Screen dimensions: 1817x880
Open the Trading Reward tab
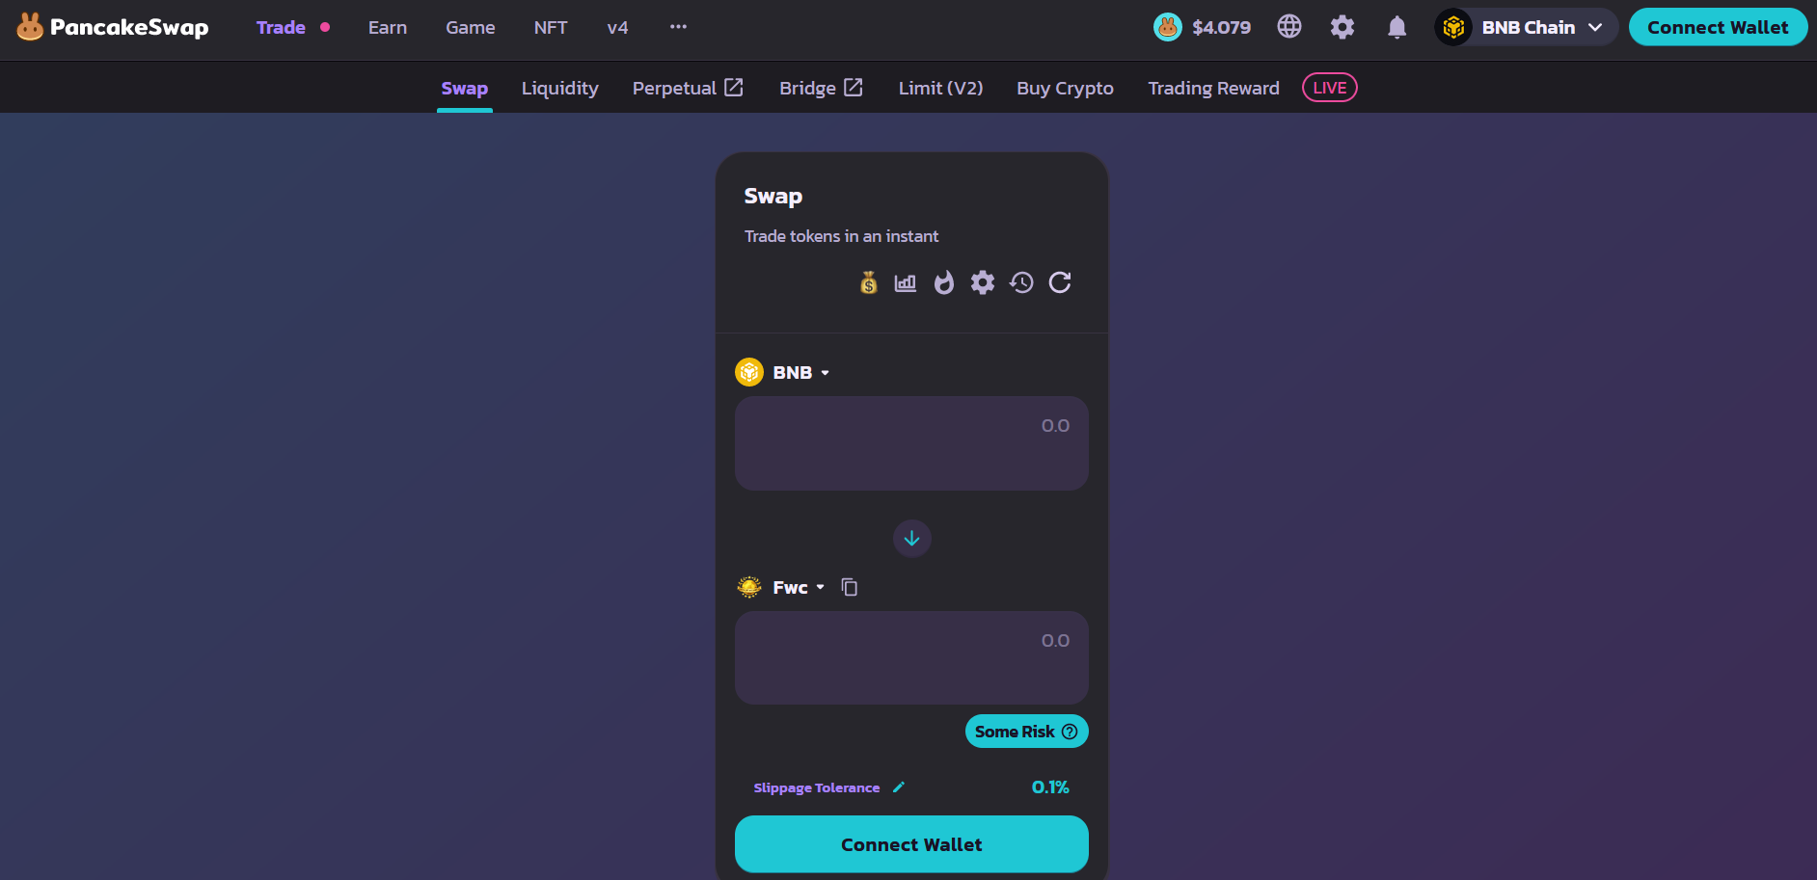coord(1214,88)
